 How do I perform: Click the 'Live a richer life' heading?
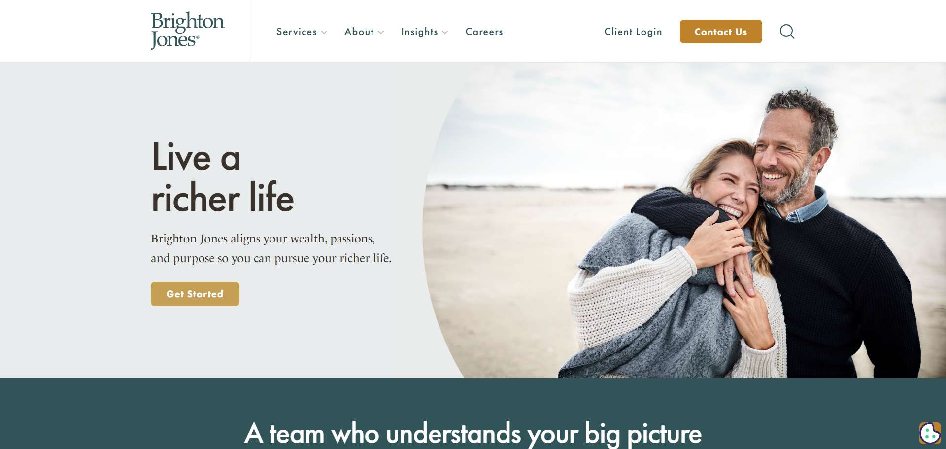(223, 176)
